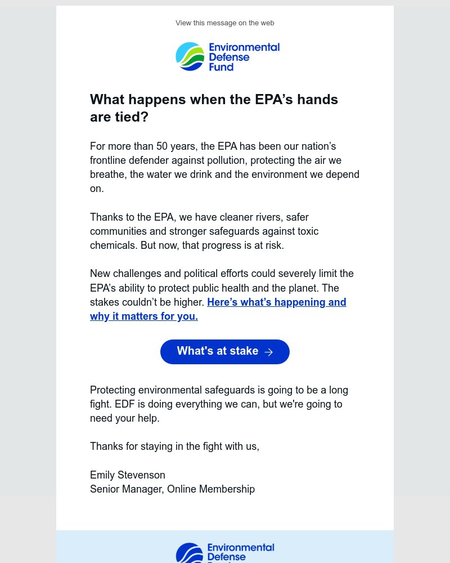Click the Environmental Defense Fund logo at top
The width and height of the screenshot is (450, 563).
(227, 56)
